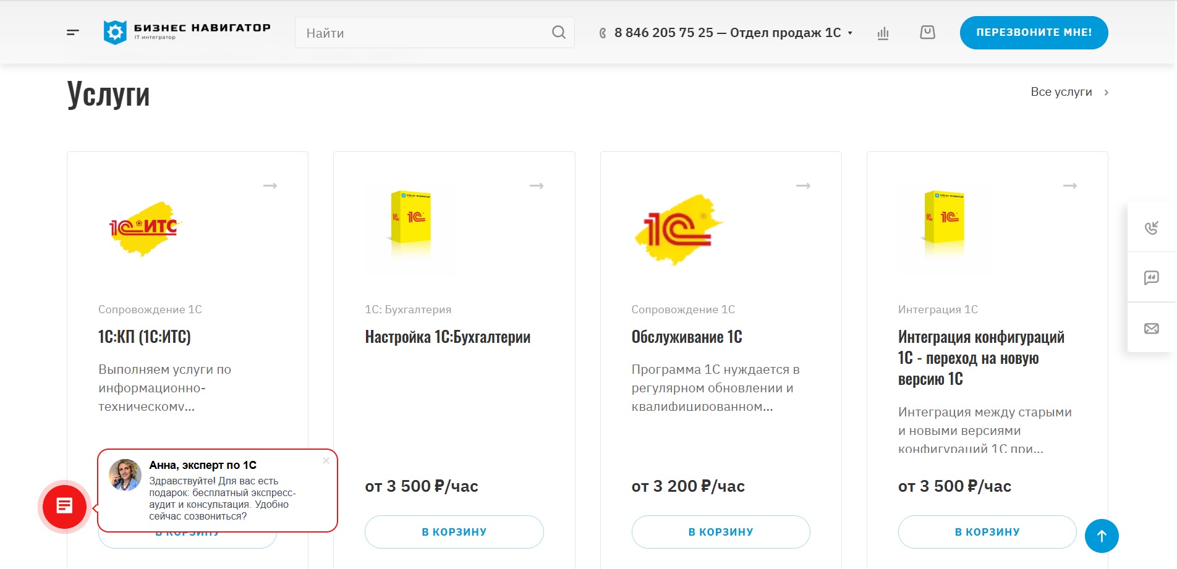Add Настройка 1С:Бухгалтерии to cart
Image resolution: width=1177 pixels, height=569 pixels.
pos(454,532)
